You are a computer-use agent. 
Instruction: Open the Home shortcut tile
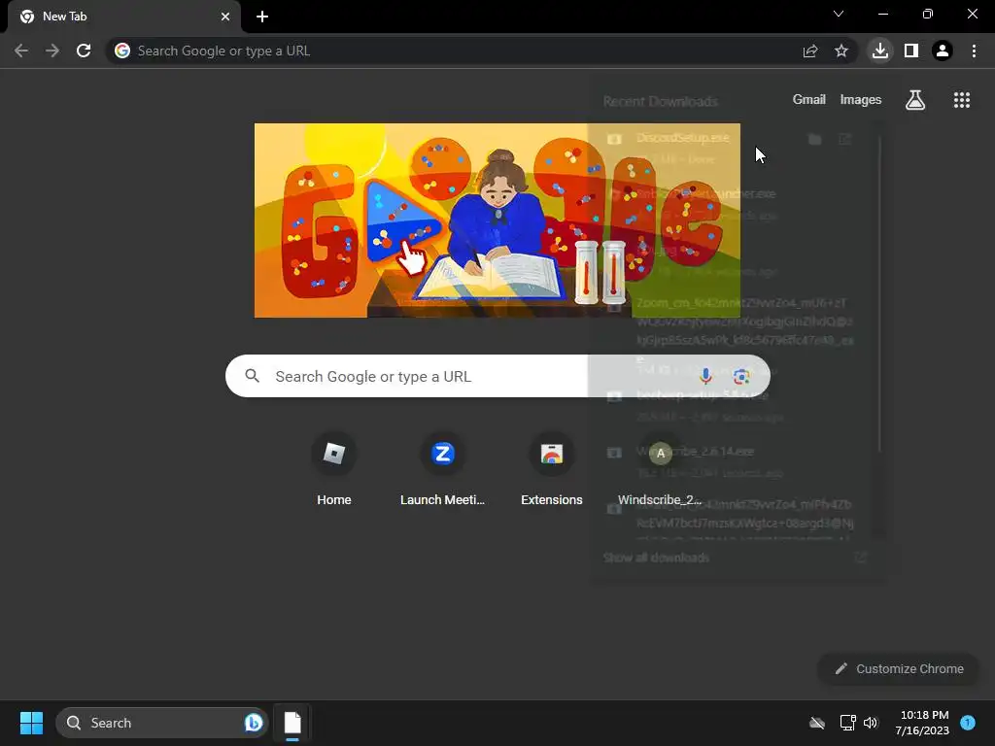[334, 470]
